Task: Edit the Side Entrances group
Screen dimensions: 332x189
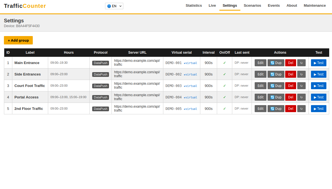Action: point(261,74)
